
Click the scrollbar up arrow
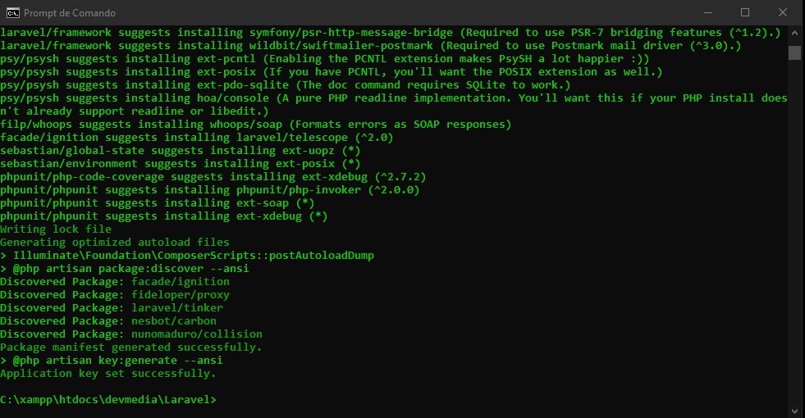click(x=794, y=33)
